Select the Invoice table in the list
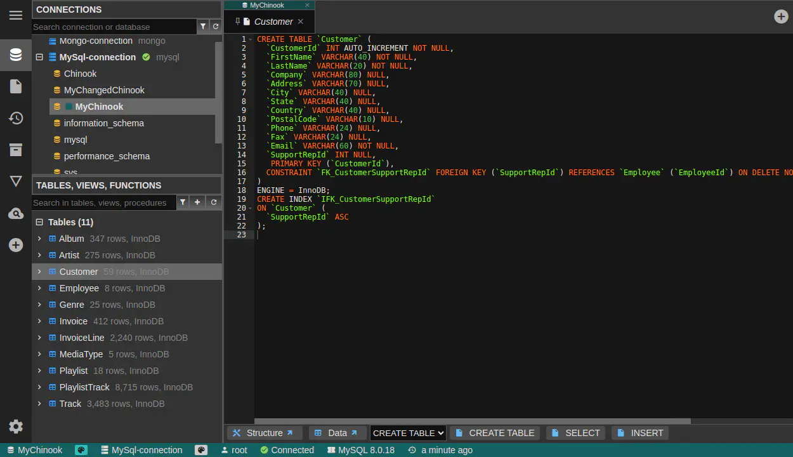This screenshot has width=793, height=457. (x=74, y=321)
